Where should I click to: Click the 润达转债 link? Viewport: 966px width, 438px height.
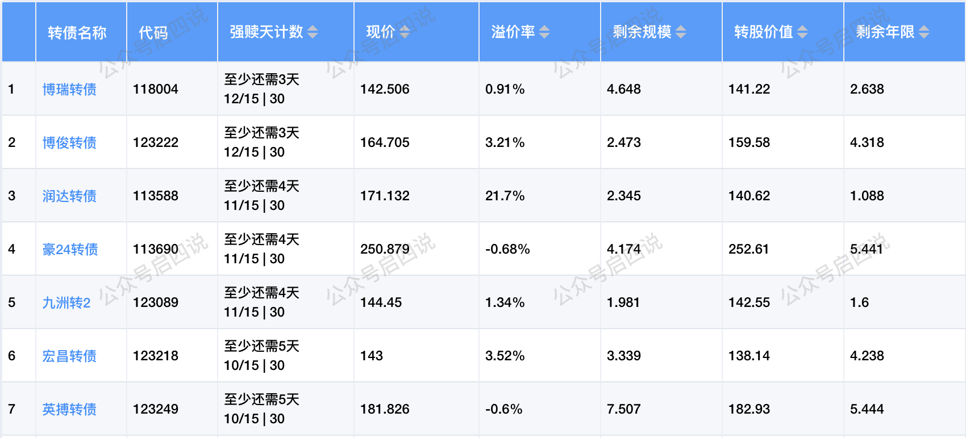pos(69,196)
